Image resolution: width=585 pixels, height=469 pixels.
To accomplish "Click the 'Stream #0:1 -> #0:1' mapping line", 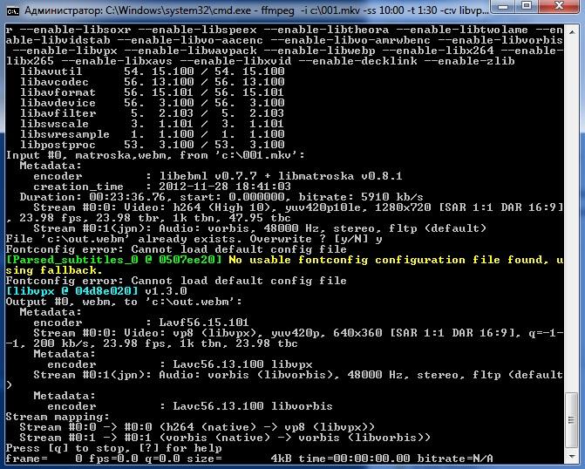I will tap(225, 438).
